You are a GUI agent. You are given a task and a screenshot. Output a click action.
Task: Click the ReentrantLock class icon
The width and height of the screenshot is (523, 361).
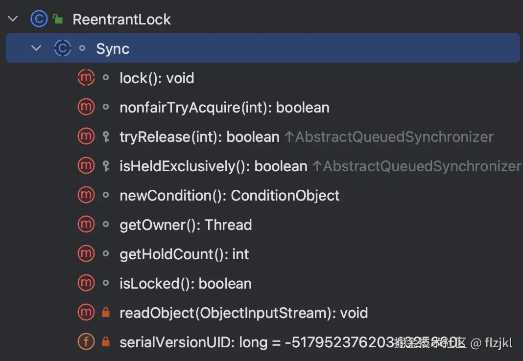[x=39, y=19]
